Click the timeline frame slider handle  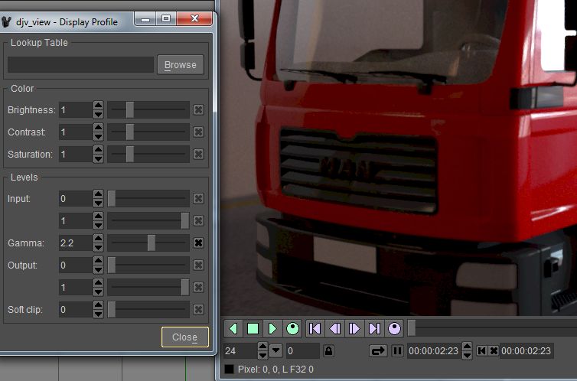pyautogui.click(x=412, y=328)
